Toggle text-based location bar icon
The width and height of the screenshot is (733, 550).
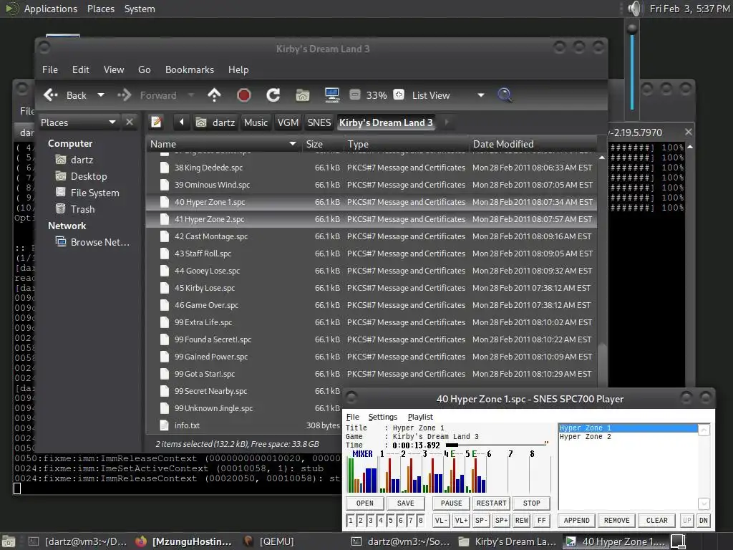pyautogui.click(x=156, y=122)
